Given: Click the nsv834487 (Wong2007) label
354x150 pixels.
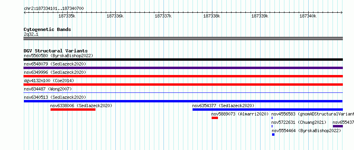Looking at the screenshot, I should pos(48,89).
